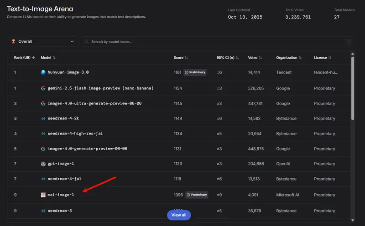Click the Microsoft logo next to mai-image-1
The width and height of the screenshot is (365, 226).
[x=43, y=195]
